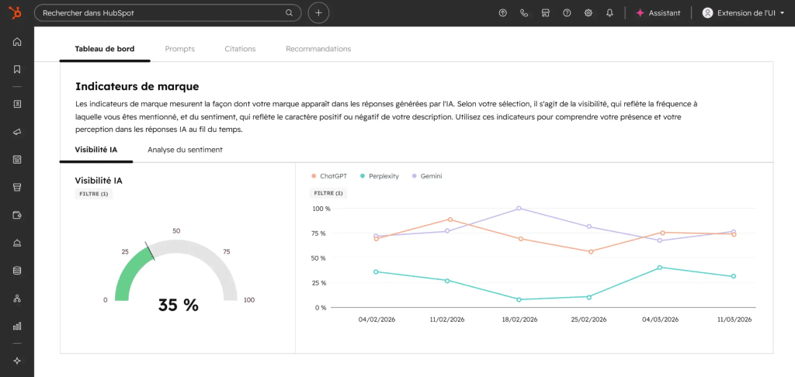
Task: Toggle the Gemini series in the chart legend
Action: click(x=427, y=176)
